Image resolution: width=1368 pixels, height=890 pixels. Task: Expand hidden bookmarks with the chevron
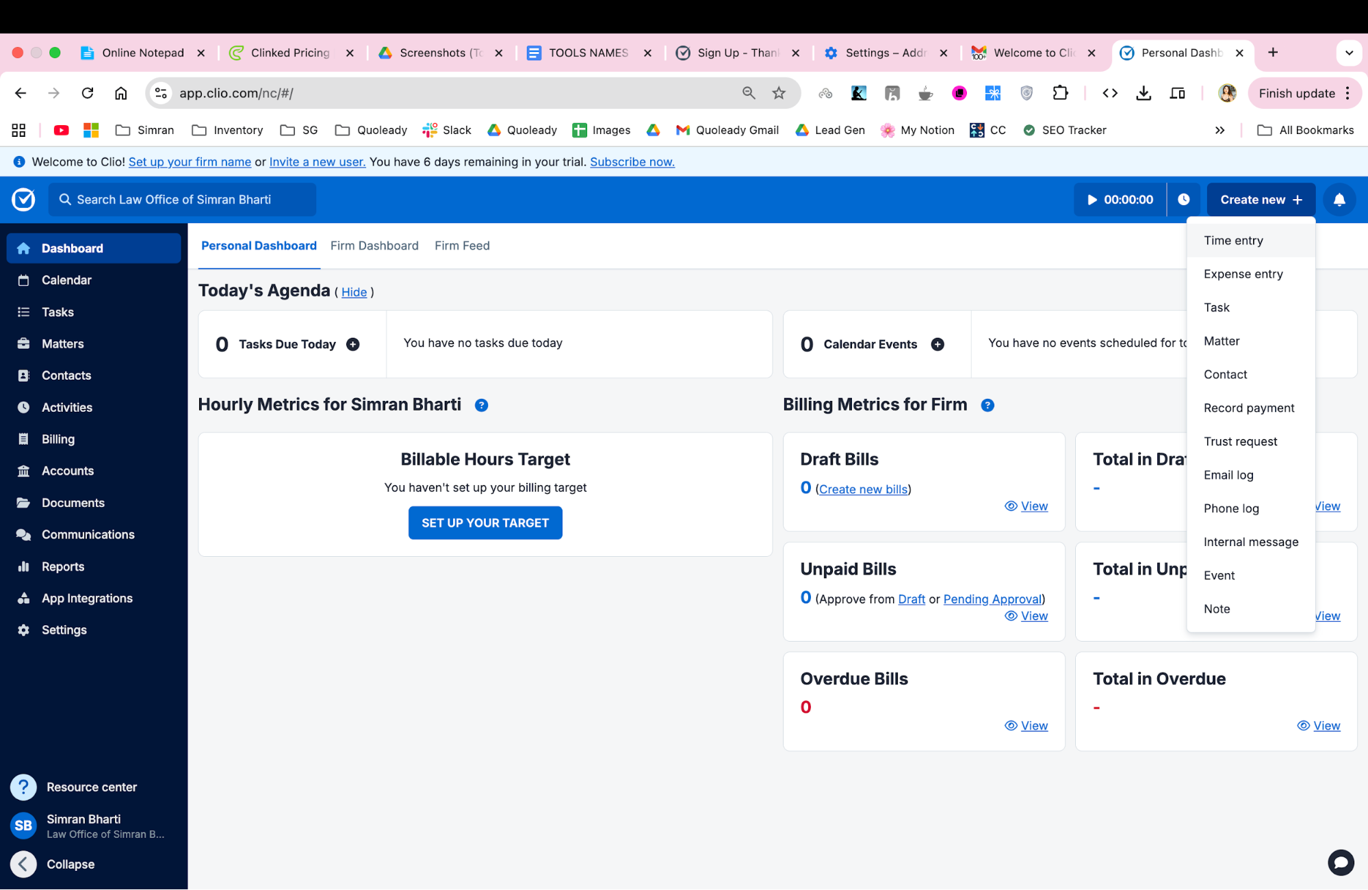[1220, 130]
